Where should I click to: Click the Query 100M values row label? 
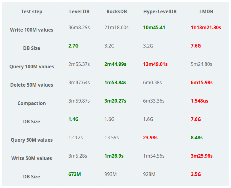(x=31, y=66)
